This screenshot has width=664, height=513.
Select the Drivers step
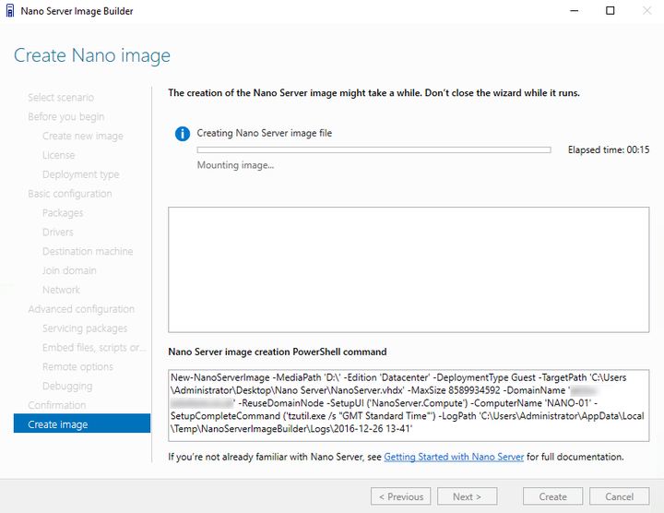coord(57,233)
